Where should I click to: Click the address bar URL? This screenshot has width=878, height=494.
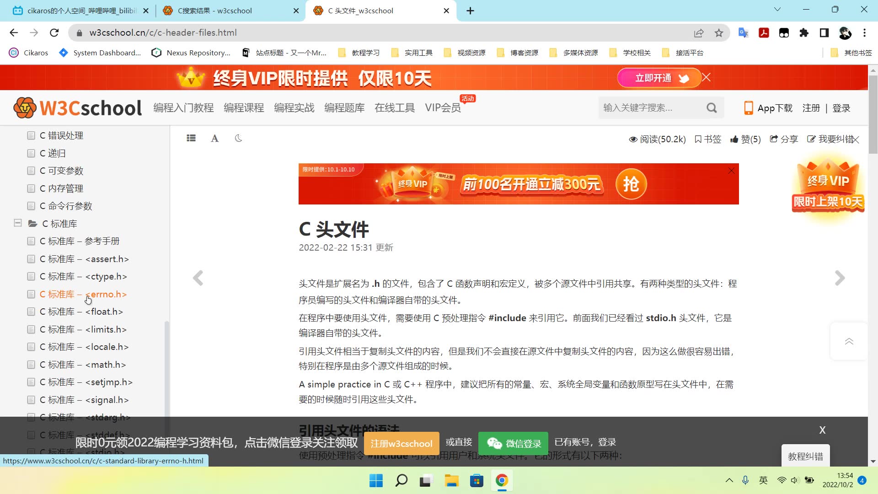[163, 32]
